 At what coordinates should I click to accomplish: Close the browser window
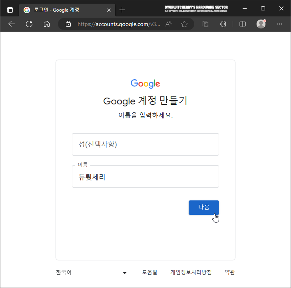pyautogui.click(x=281, y=8)
